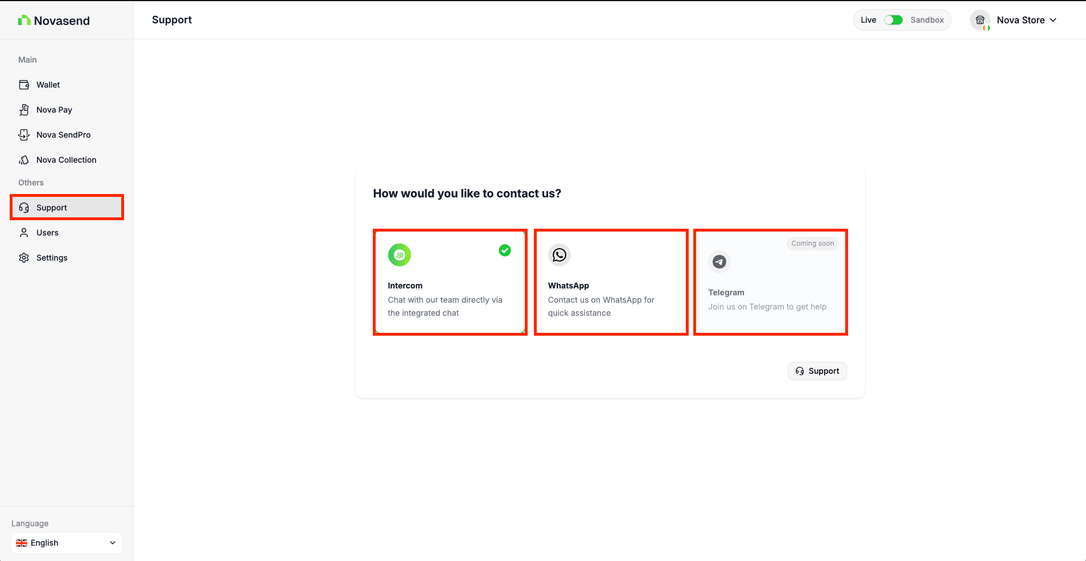Image resolution: width=1086 pixels, height=561 pixels.
Task: Click the WhatsApp logo icon
Action: 560,255
